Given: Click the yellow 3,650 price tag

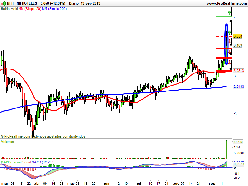Looking at the screenshot, I should click(238, 36).
